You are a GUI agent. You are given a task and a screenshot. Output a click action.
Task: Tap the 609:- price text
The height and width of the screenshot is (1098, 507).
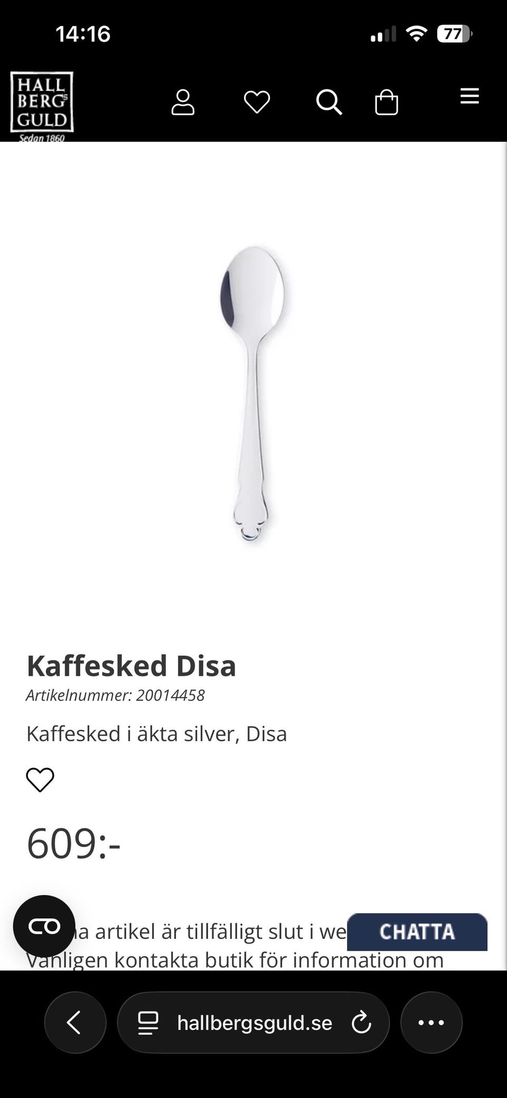pos(73,843)
